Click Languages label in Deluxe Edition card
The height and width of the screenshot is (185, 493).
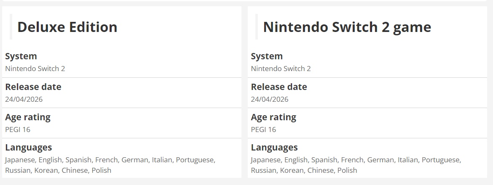[x=28, y=148]
